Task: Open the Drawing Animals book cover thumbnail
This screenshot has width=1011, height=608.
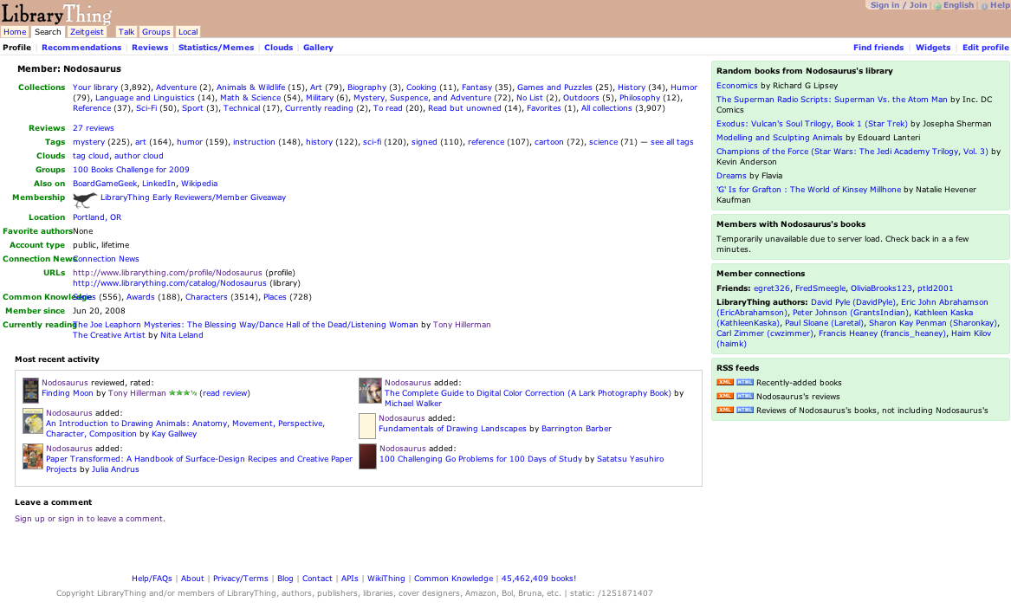Action: pyautogui.click(x=33, y=421)
